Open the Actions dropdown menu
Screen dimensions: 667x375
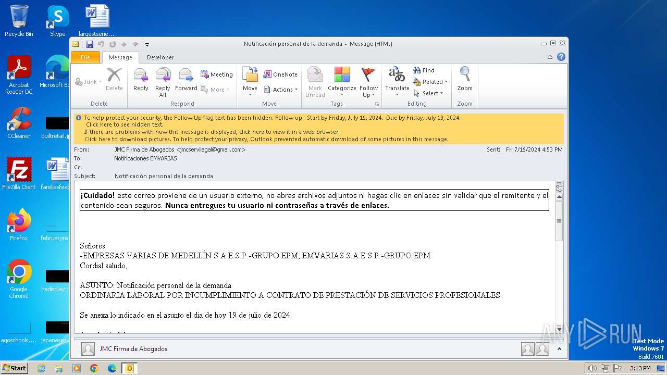281,90
